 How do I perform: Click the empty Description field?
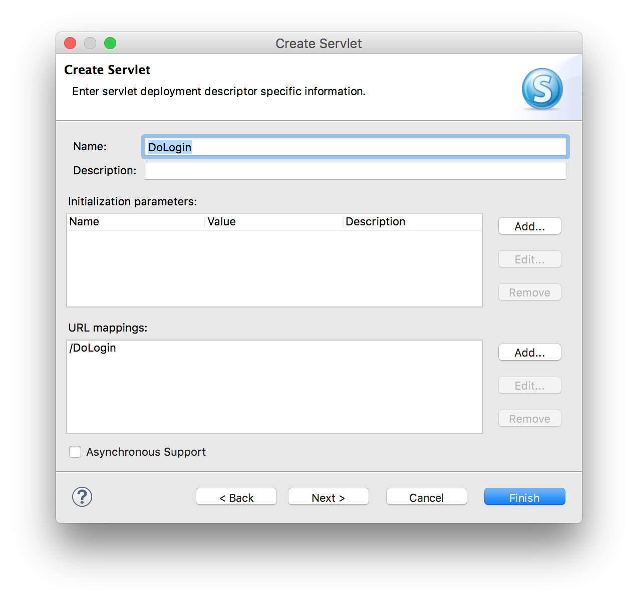point(355,170)
